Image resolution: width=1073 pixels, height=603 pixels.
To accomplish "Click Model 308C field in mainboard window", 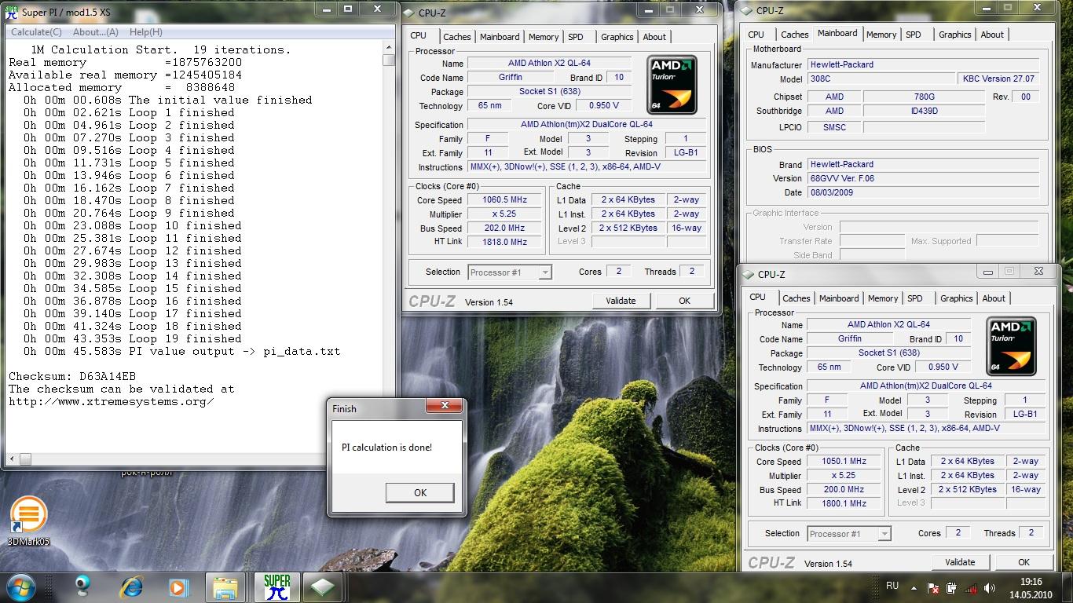I will pos(881,79).
